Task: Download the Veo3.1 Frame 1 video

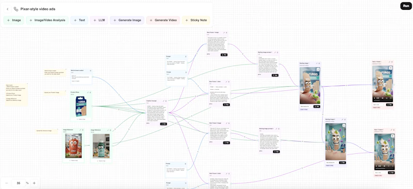Action: tap(391, 68)
